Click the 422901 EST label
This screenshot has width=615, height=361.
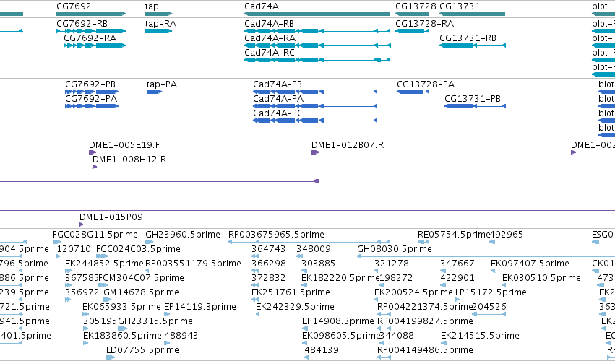[x=457, y=278]
